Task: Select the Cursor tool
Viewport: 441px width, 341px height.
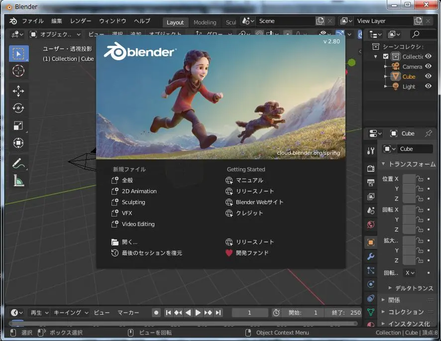Action: [x=18, y=71]
